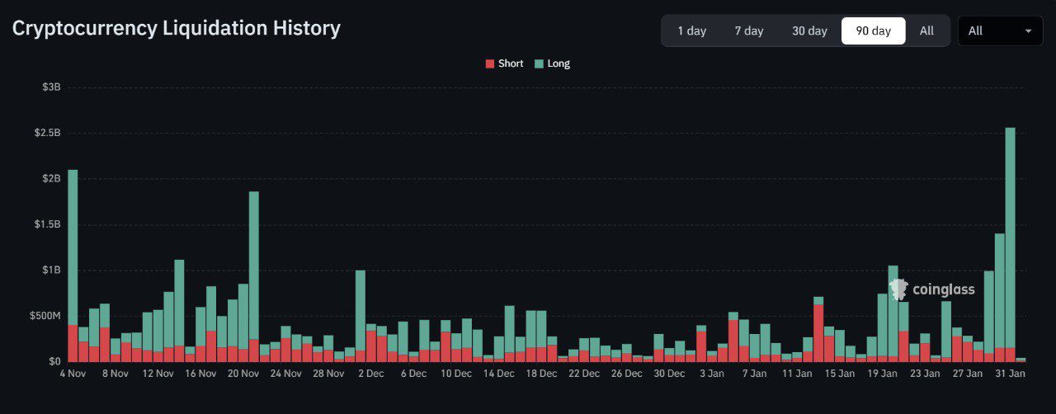Choose the 30 day time range
The image size is (1056, 414).
tap(809, 31)
